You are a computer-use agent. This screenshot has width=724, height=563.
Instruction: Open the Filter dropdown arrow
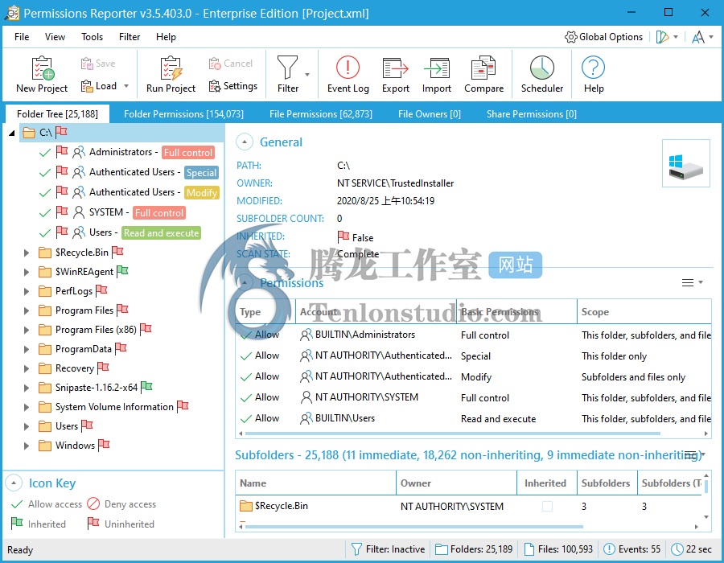tap(307, 74)
